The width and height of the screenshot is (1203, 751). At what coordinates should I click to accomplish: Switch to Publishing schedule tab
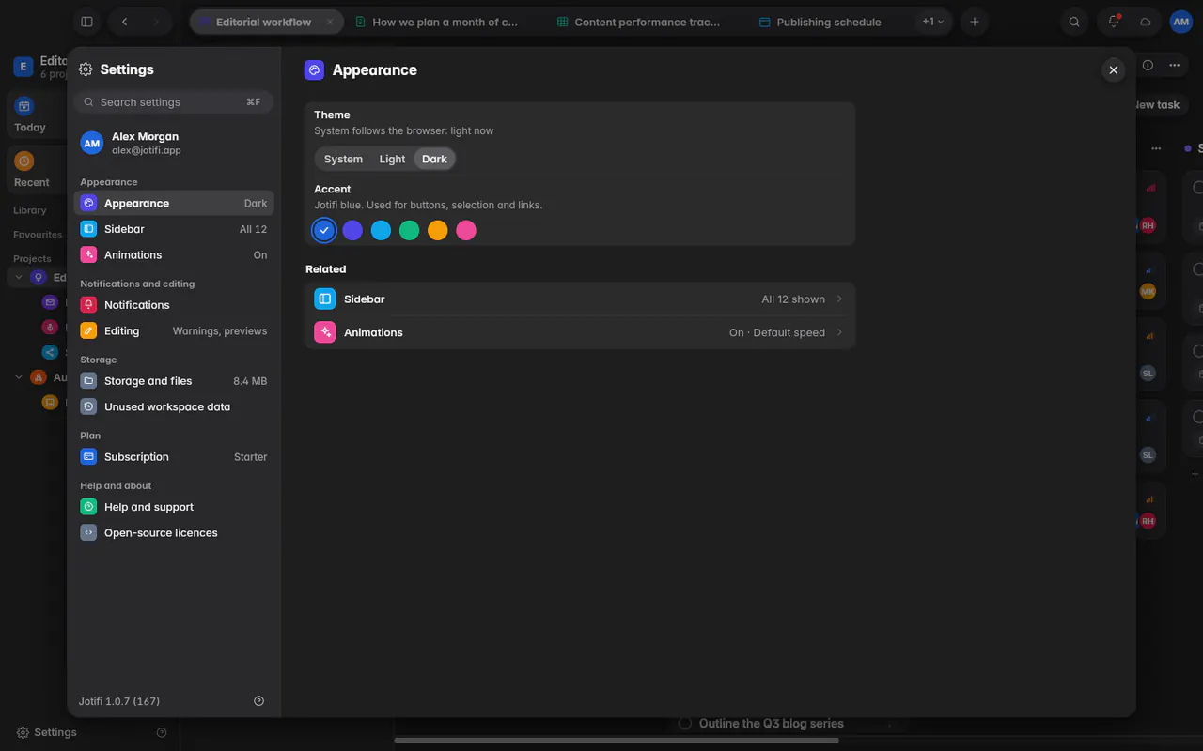click(828, 22)
